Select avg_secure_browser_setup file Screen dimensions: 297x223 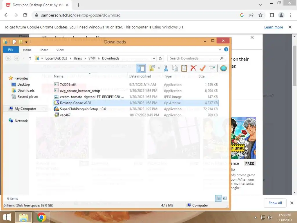136,91
